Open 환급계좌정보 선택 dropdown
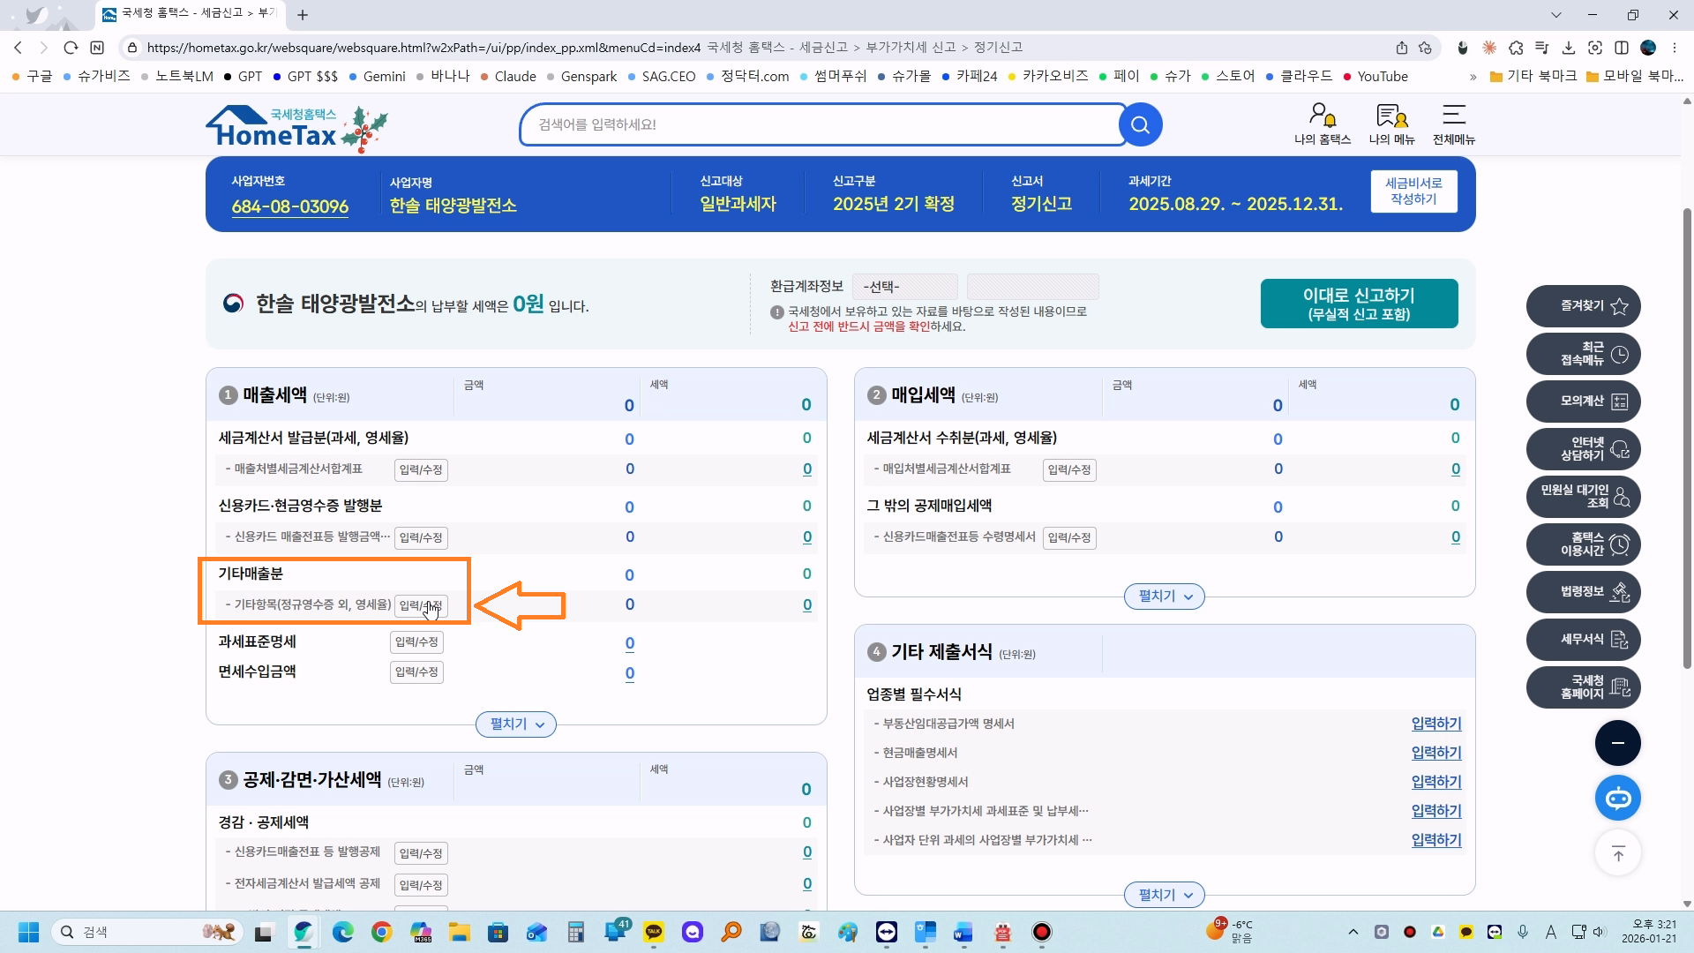Viewport: 1694px width, 953px height. coord(905,287)
